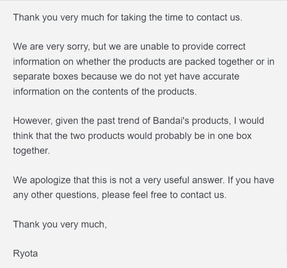
Task: Click the word "together." on its own line
Action: [31, 151]
